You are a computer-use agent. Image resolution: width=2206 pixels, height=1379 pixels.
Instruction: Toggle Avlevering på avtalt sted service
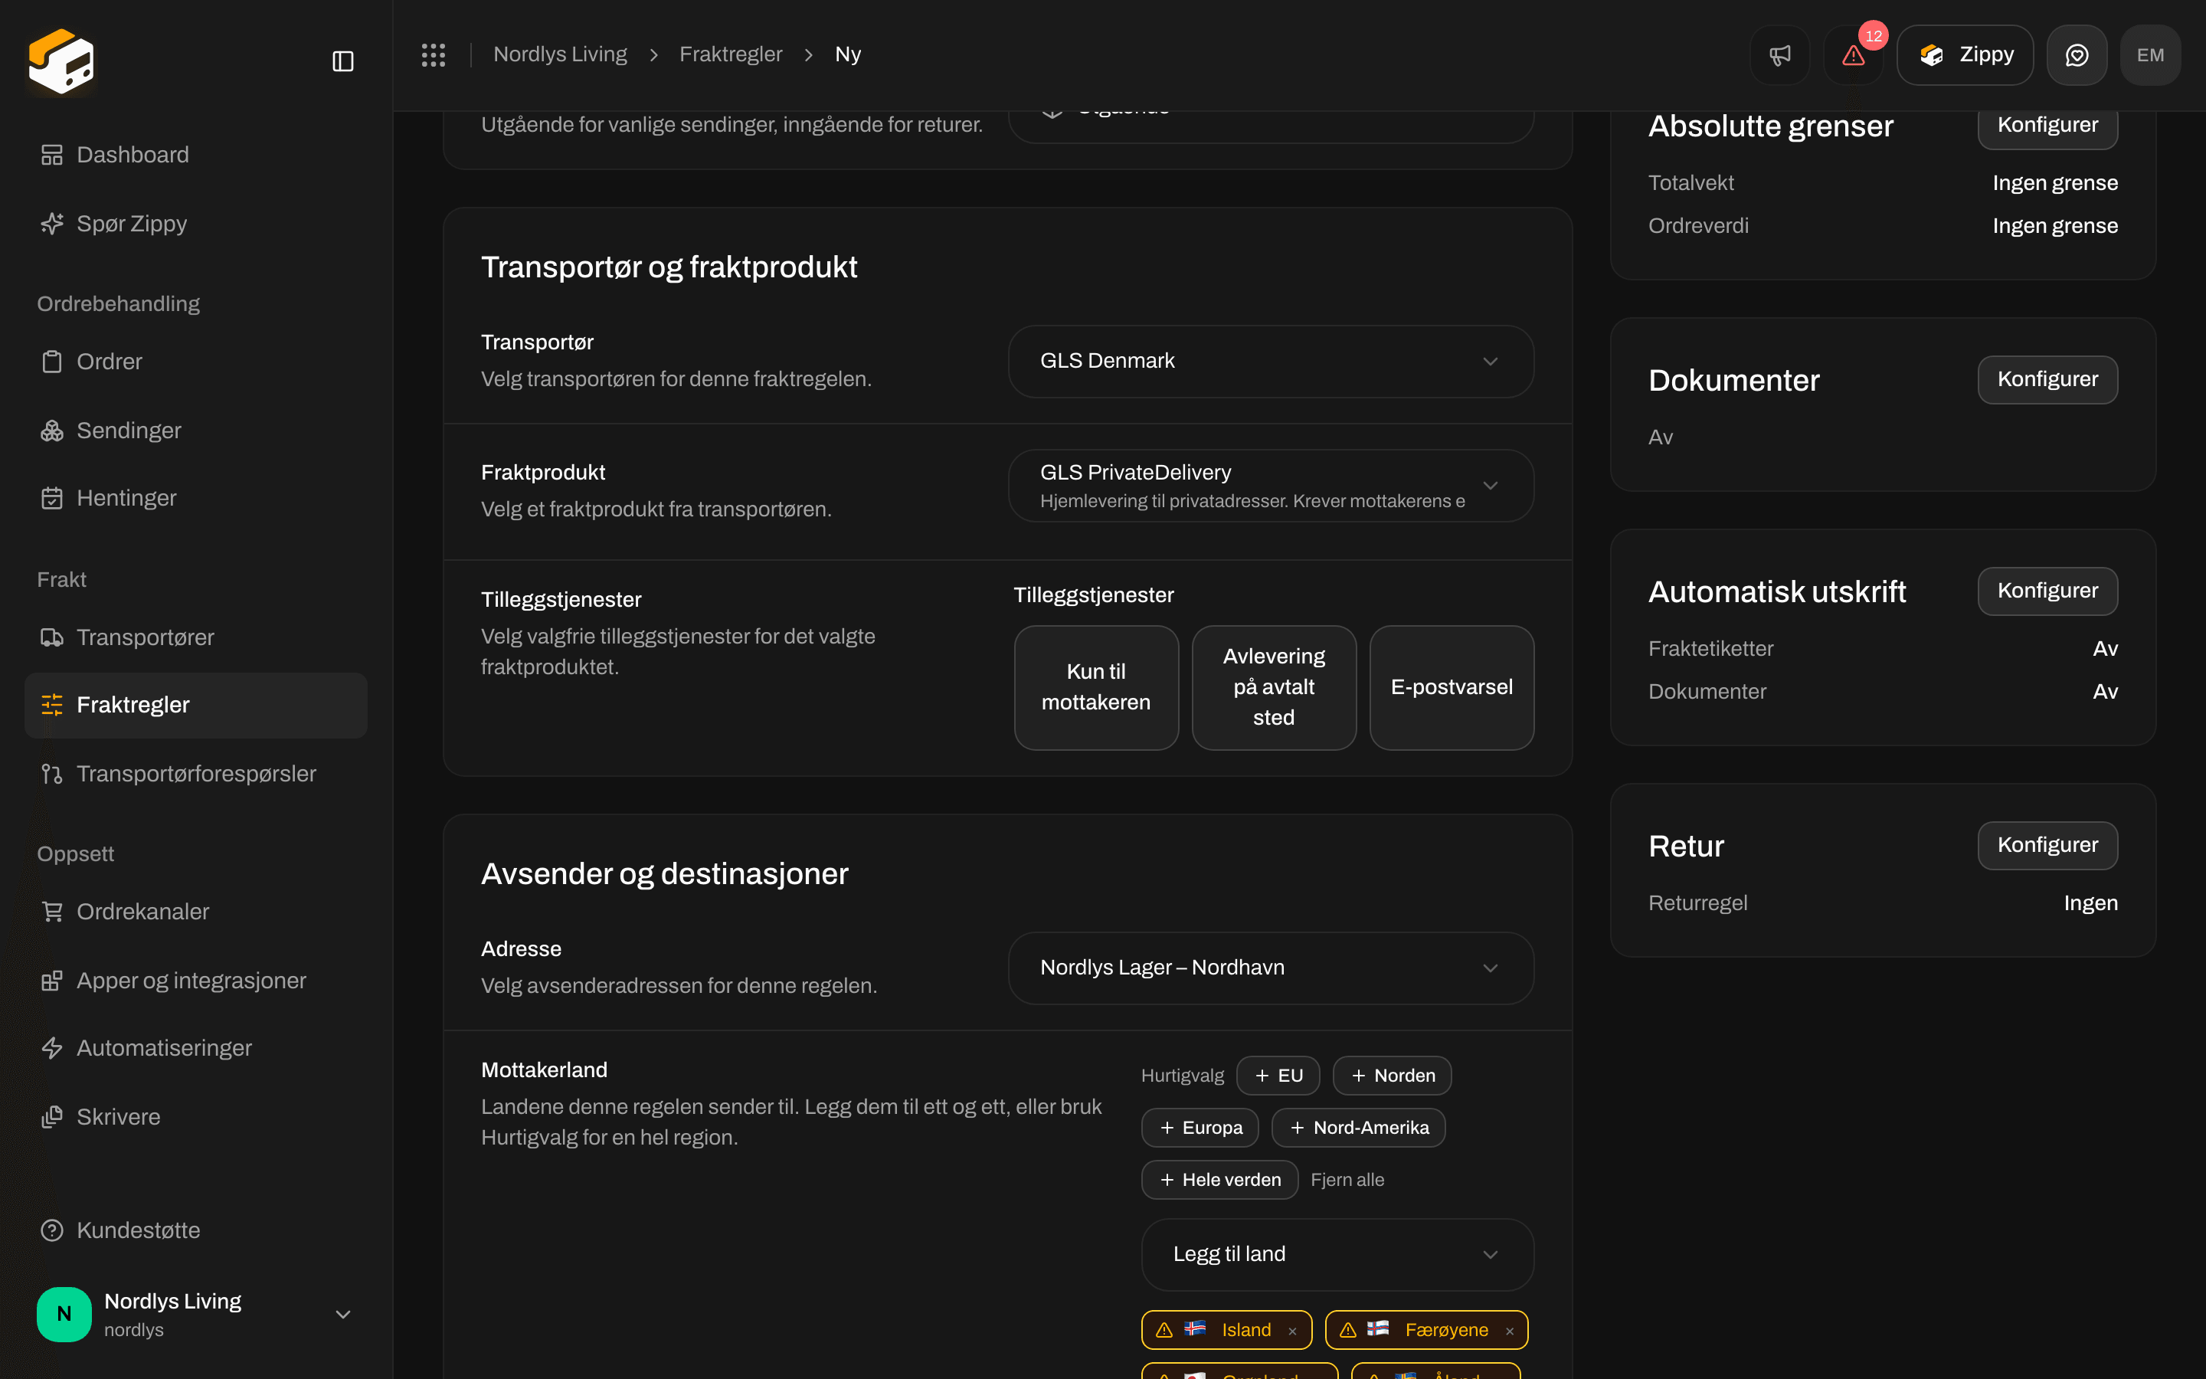1274,686
